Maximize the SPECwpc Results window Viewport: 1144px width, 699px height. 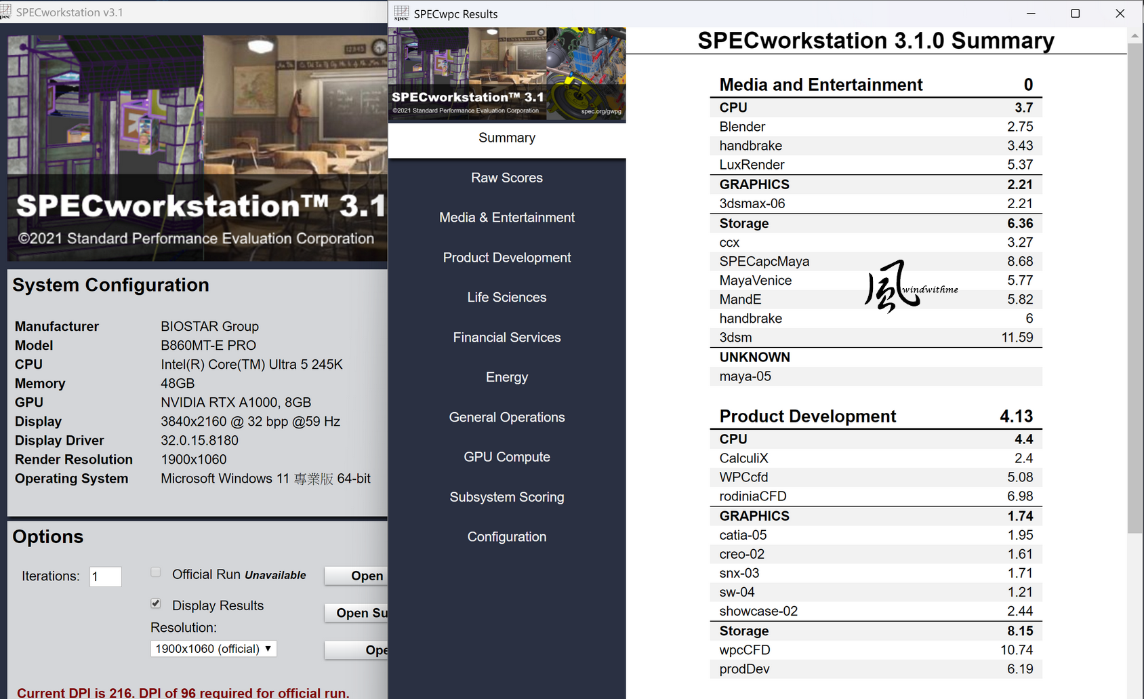(1075, 13)
